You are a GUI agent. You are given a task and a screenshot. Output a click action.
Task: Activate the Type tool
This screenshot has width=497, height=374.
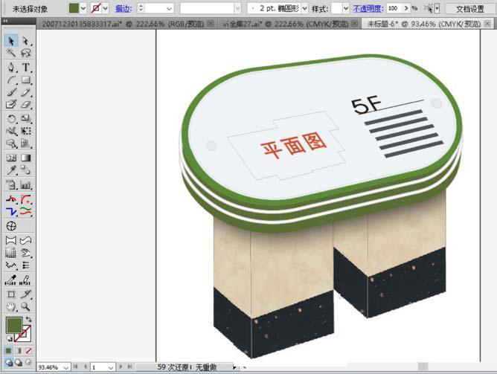click(26, 68)
